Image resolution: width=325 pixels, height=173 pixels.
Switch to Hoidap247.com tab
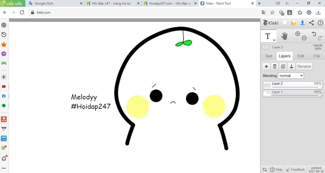tap(169, 3)
